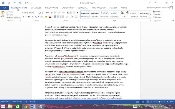Apply the Normalny style
This screenshot has width=175, height=109.
coord(85,14)
